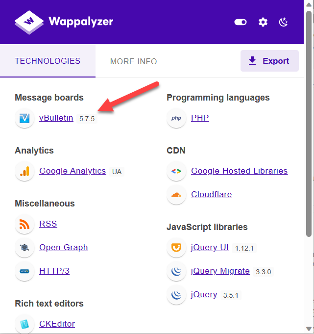
Task: Click the CDN category heading
Action: (x=176, y=151)
